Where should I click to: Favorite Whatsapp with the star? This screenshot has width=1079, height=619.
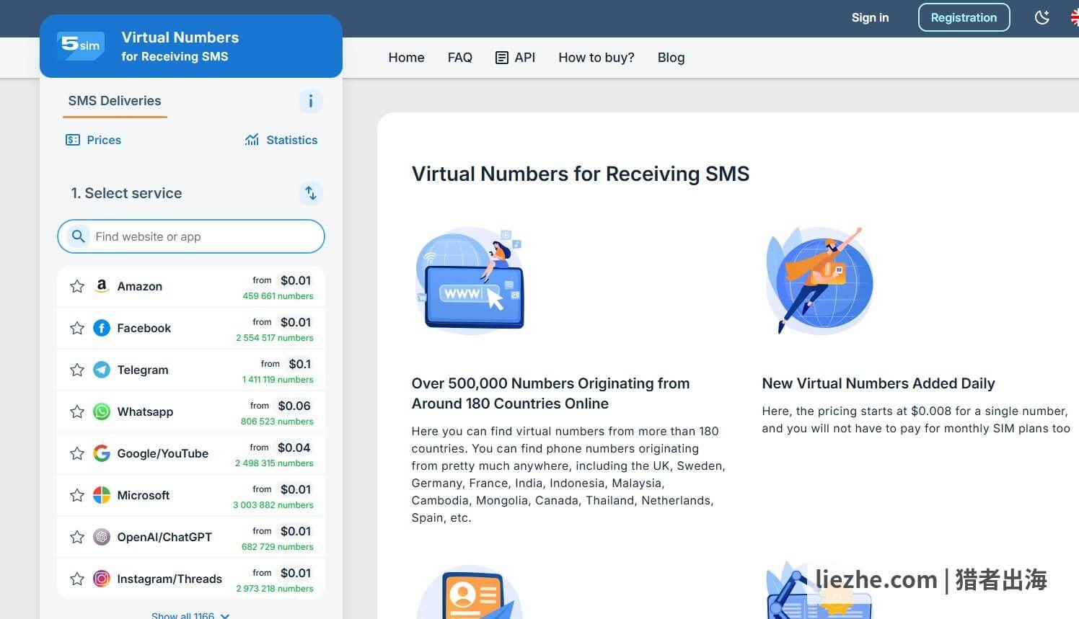point(77,411)
